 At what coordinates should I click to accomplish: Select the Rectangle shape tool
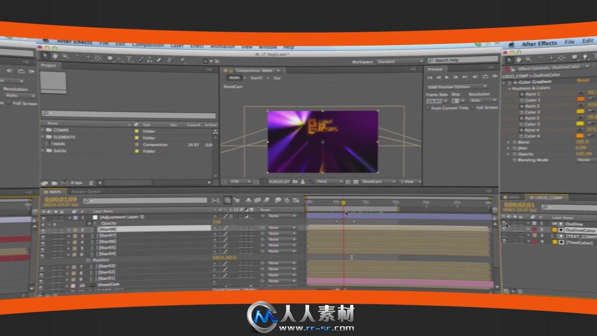click(x=110, y=58)
